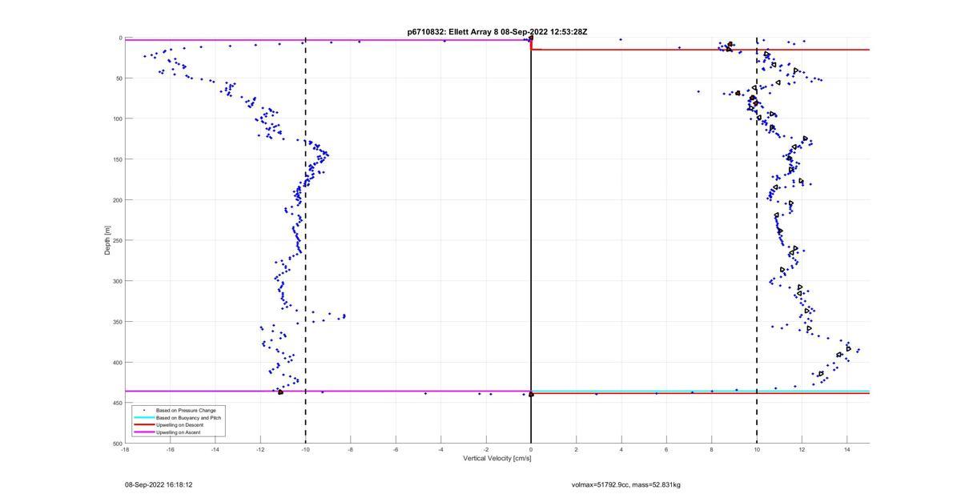Click depth axis tick label "150"
Image resolution: width=961 pixels, height=498 pixels.
point(117,159)
